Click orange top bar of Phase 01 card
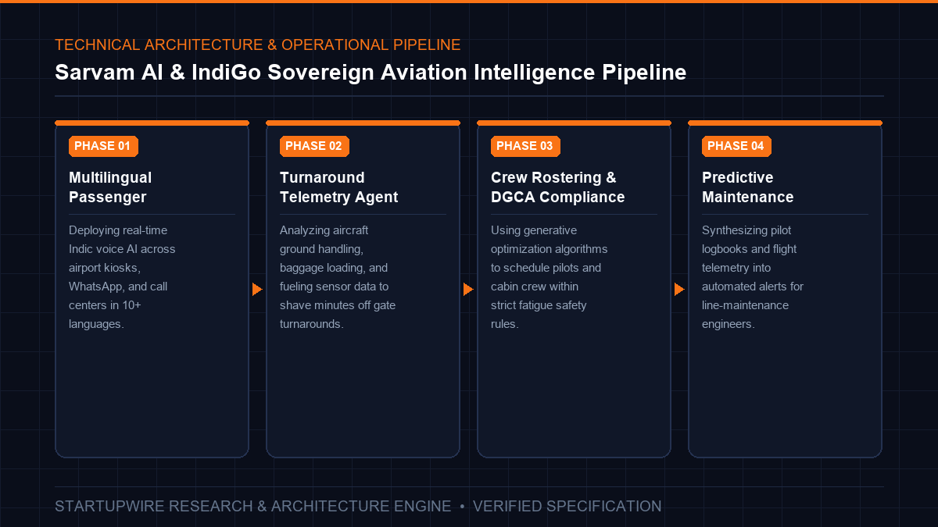This screenshot has height=527, width=938. [152, 123]
